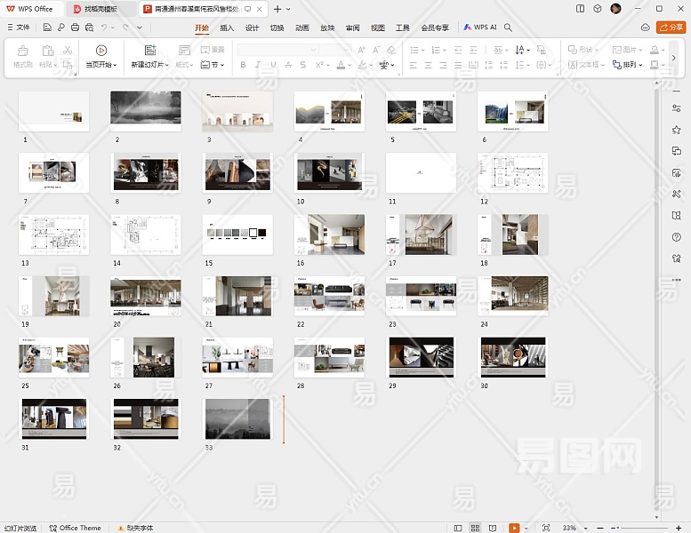Viewport: 691px width, 533px height.
Task: Click the 缺失字体 missing fonts warning
Action: tap(136, 528)
